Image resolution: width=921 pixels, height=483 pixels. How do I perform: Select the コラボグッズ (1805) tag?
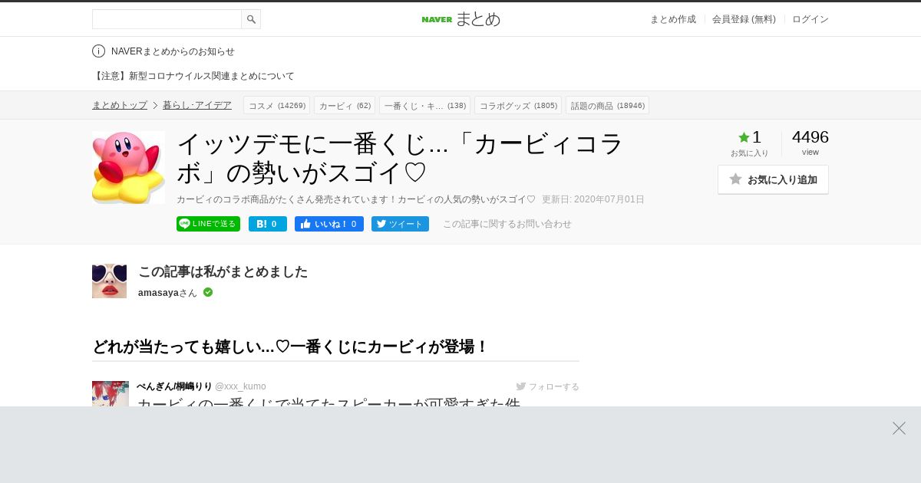coord(518,105)
